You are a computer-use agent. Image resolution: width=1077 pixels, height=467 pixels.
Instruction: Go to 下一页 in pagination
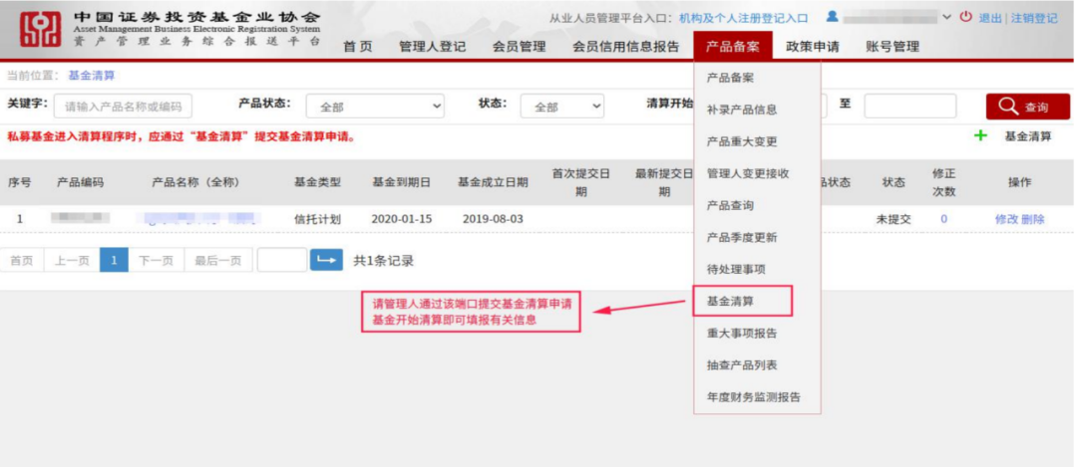(156, 261)
